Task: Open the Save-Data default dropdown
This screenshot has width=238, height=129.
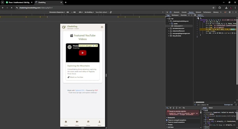Action: [x=102, y=12]
